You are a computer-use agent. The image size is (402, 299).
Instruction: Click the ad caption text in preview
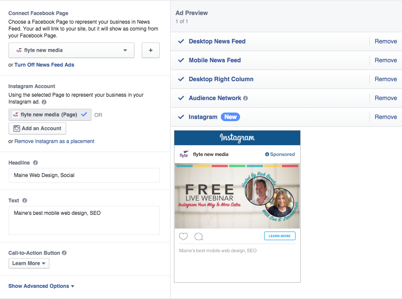[x=218, y=250]
